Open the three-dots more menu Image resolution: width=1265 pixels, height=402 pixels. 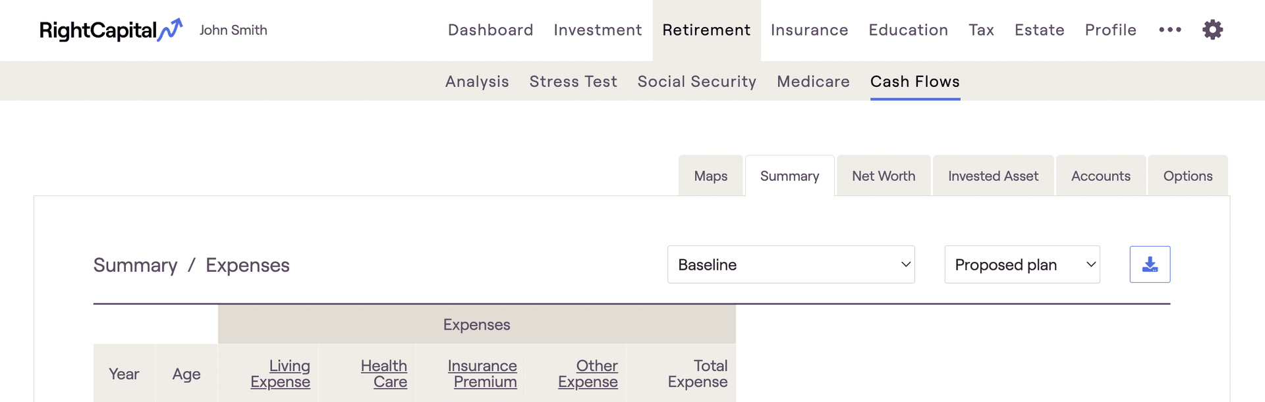[x=1170, y=30]
